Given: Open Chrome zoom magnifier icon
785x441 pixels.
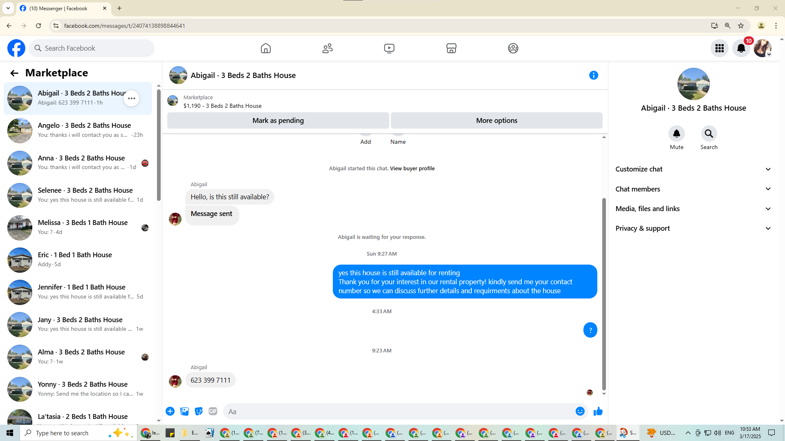Looking at the screenshot, I should [728, 26].
